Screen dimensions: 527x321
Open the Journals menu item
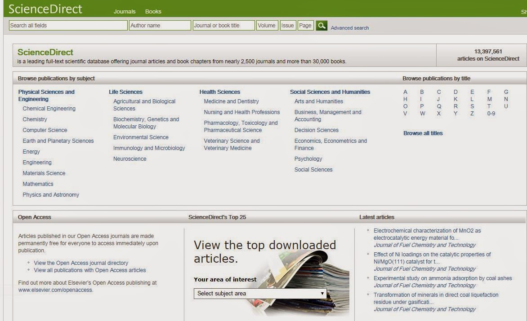pos(124,12)
